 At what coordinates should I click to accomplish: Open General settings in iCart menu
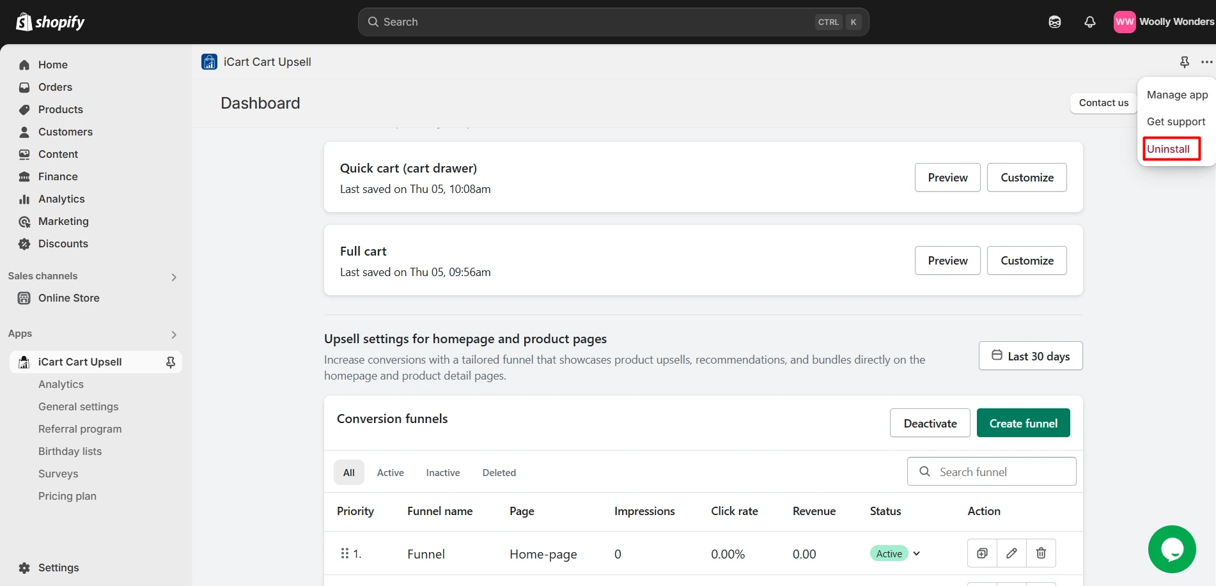78,406
